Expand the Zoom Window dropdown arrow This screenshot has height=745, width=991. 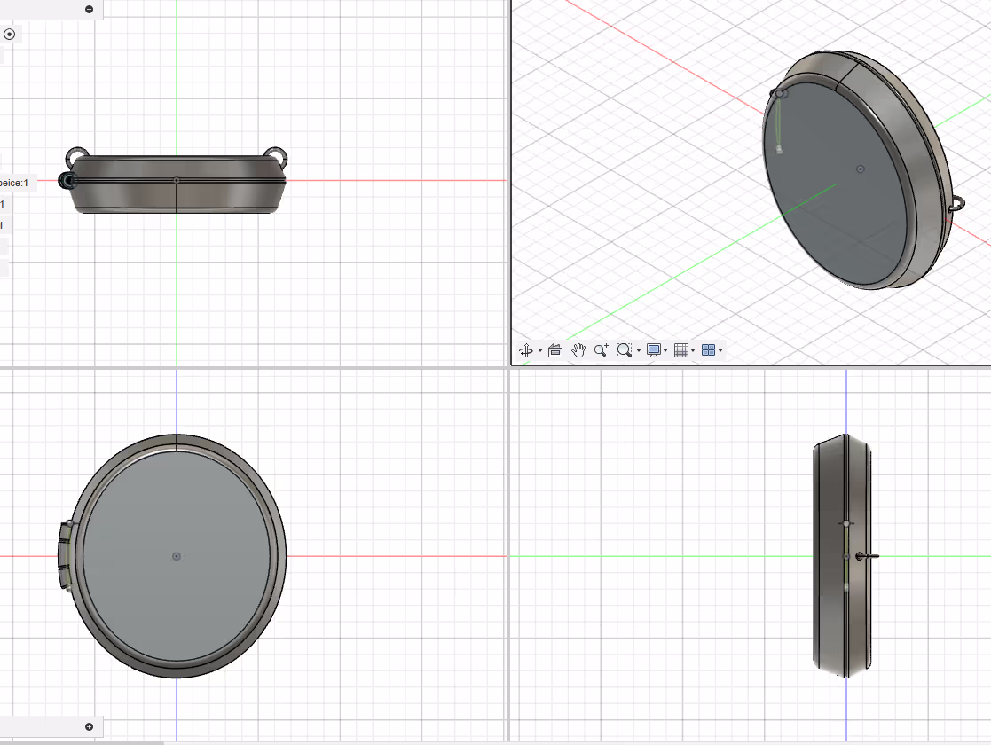pos(638,350)
